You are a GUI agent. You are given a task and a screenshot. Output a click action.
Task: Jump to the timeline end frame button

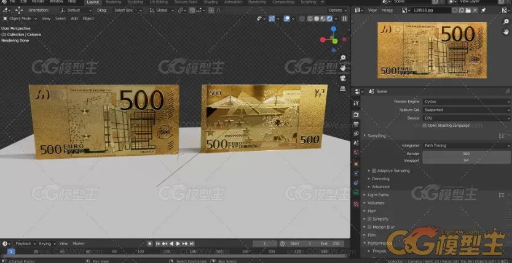pyautogui.click(x=192, y=243)
